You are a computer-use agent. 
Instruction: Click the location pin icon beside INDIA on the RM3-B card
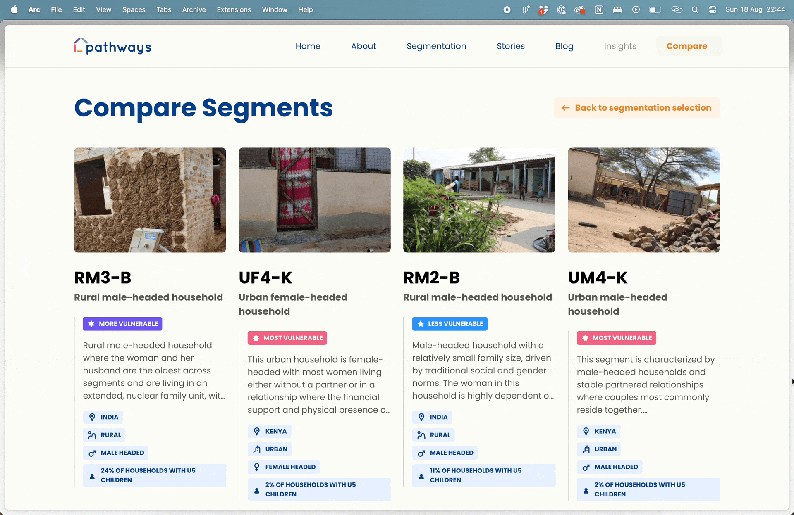tap(92, 417)
